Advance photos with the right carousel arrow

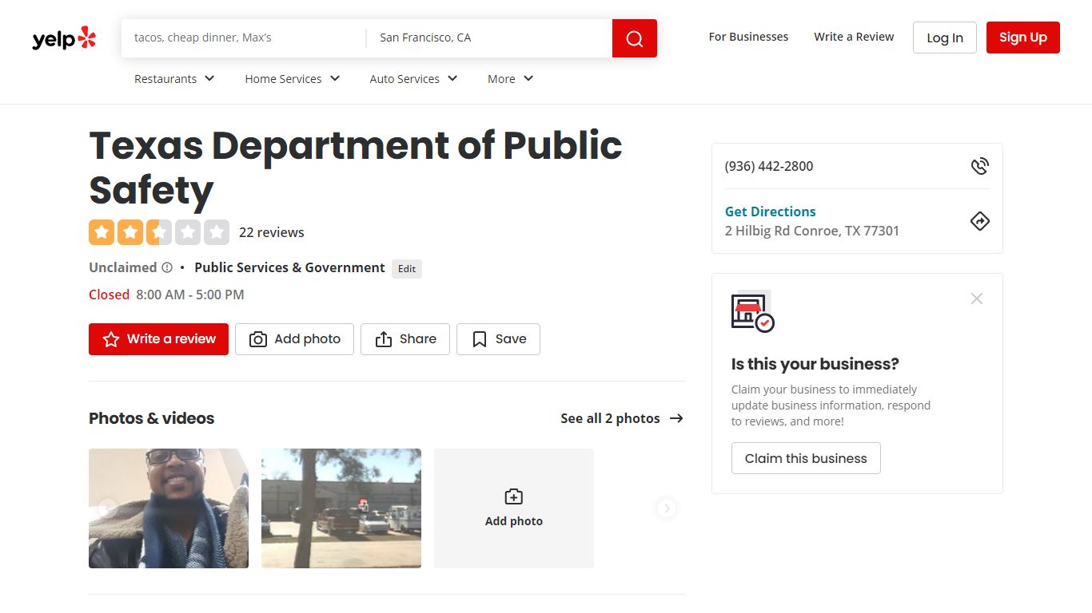667,508
